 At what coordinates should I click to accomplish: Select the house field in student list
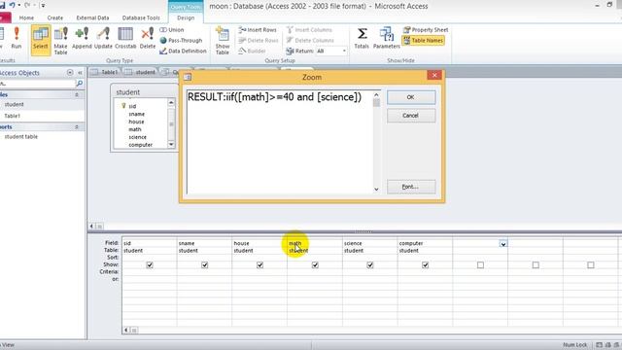pyautogui.click(x=136, y=122)
